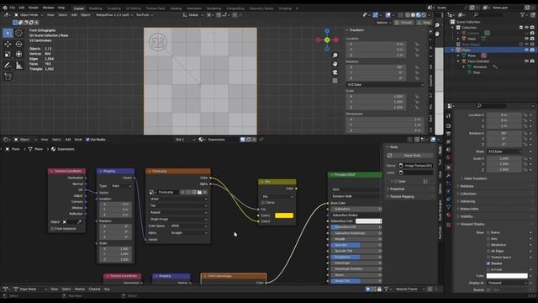The width and height of the screenshot is (538, 303).
Task: Toggle camera view icon in viewport
Action: tap(335, 72)
